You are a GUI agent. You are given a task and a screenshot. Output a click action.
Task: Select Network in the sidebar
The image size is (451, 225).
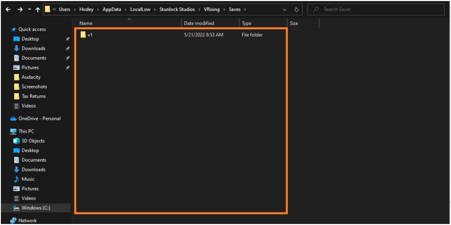(27, 221)
